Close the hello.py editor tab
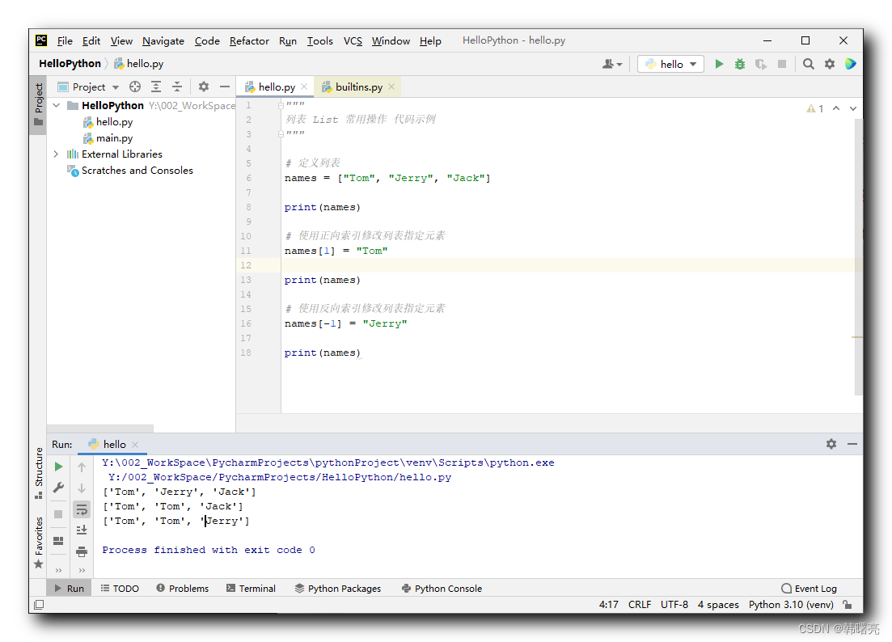 304,87
